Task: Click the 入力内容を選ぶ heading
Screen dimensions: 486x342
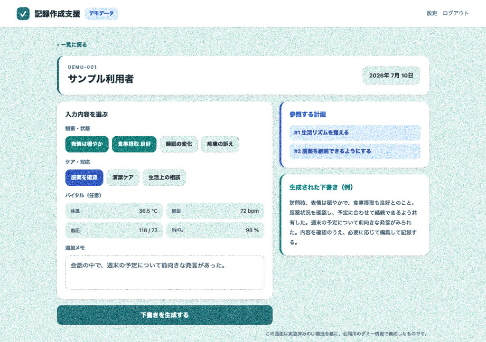Action: pos(86,114)
